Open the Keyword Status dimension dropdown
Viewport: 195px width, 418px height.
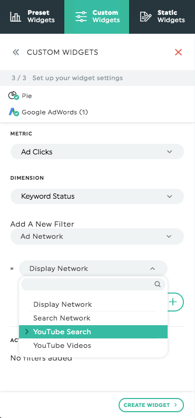(x=97, y=197)
